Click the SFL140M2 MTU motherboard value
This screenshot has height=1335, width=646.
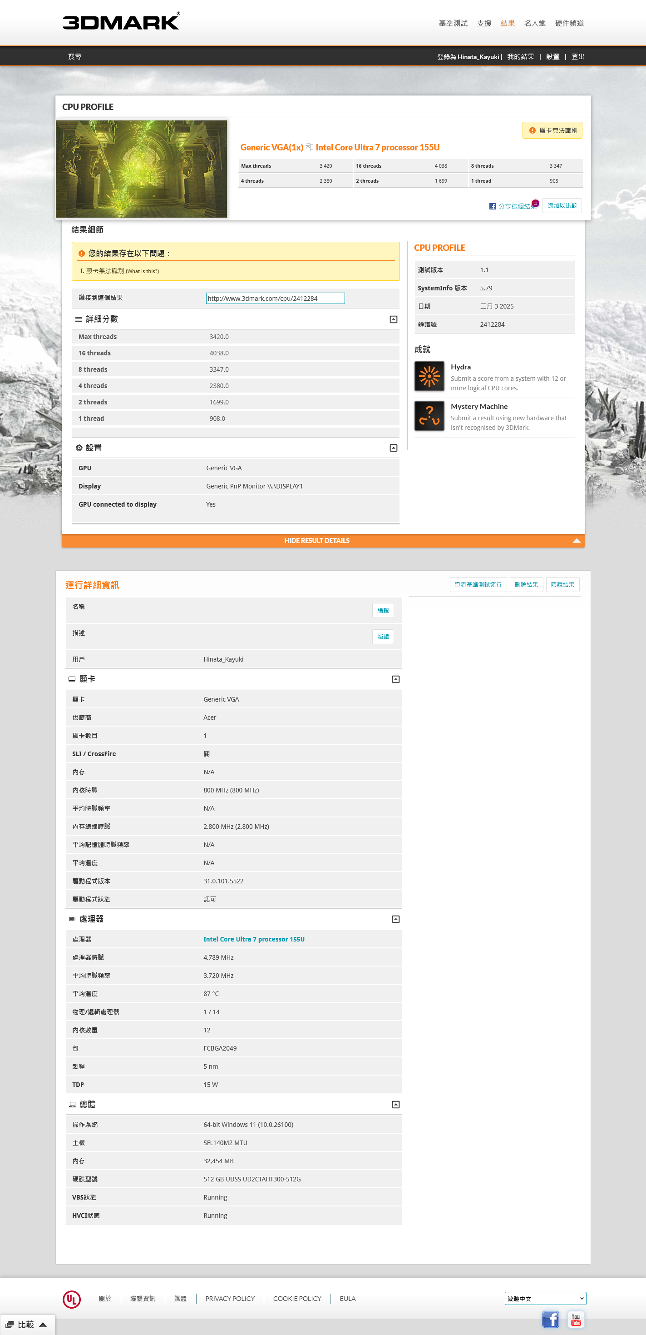[x=225, y=1143]
